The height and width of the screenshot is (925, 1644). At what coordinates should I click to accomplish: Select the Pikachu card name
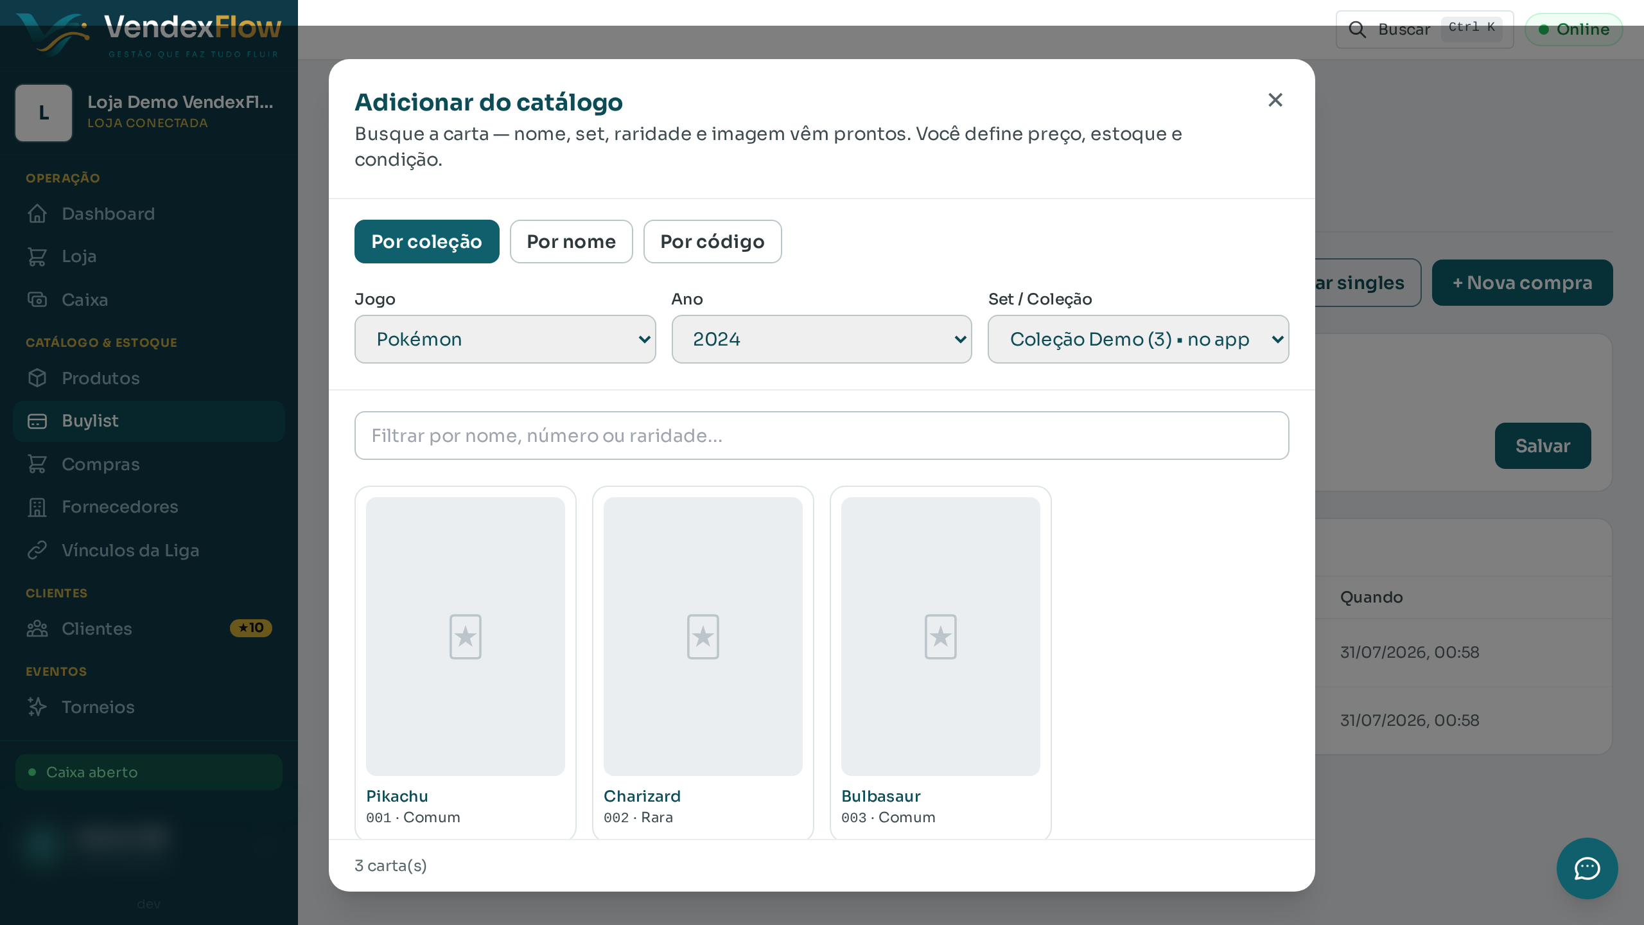tap(397, 796)
